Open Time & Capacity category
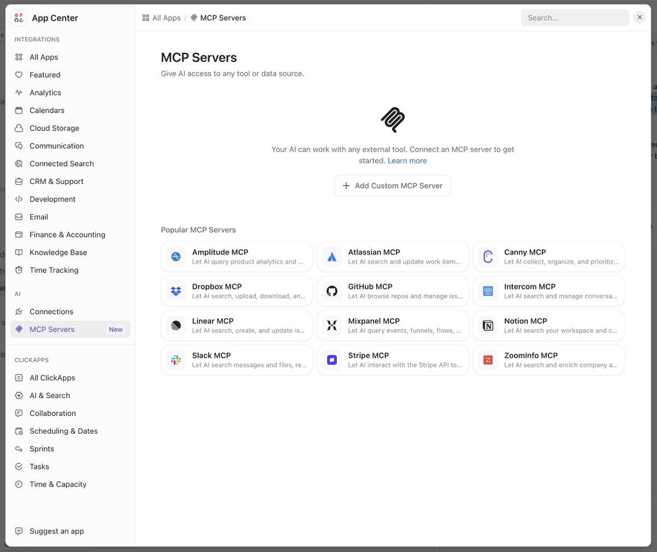 pyautogui.click(x=70, y=484)
